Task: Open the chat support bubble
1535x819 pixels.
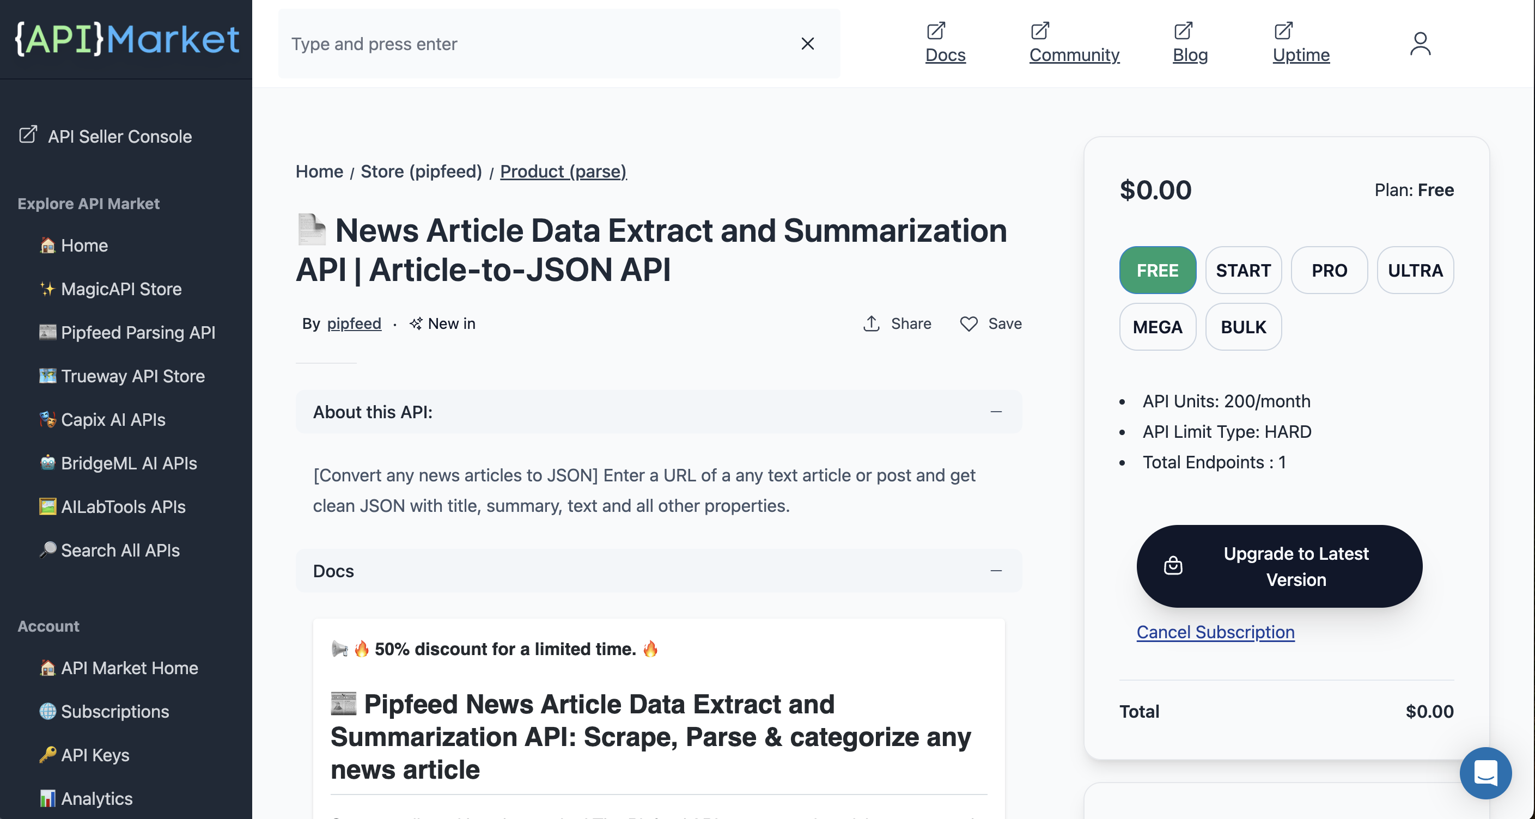Action: tap(1485, 773)
